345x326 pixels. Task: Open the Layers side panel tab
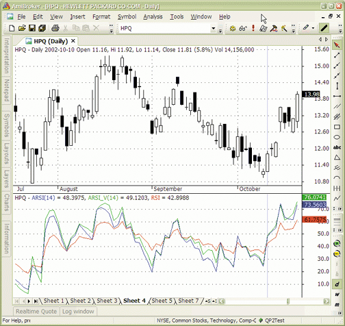[x=6, y=179]
